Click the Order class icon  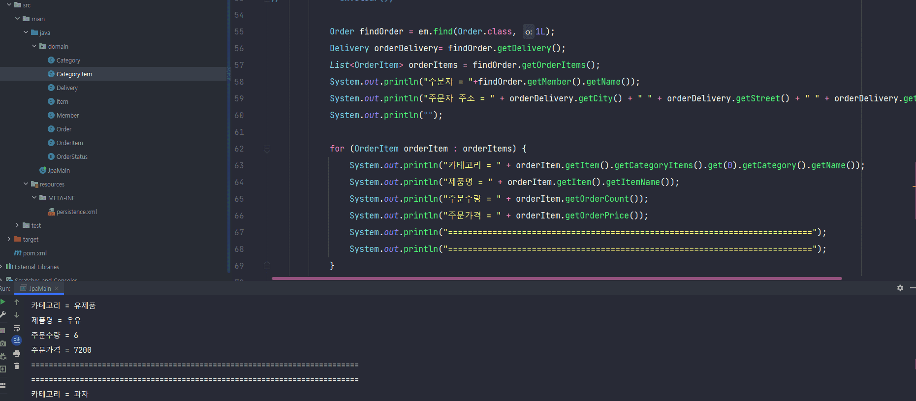pos(51,129)
